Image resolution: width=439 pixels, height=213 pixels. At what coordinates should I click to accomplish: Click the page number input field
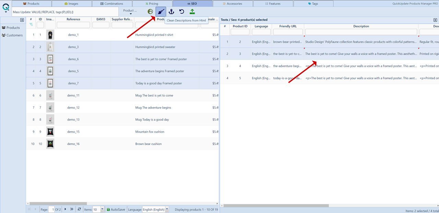coord(51,209)
